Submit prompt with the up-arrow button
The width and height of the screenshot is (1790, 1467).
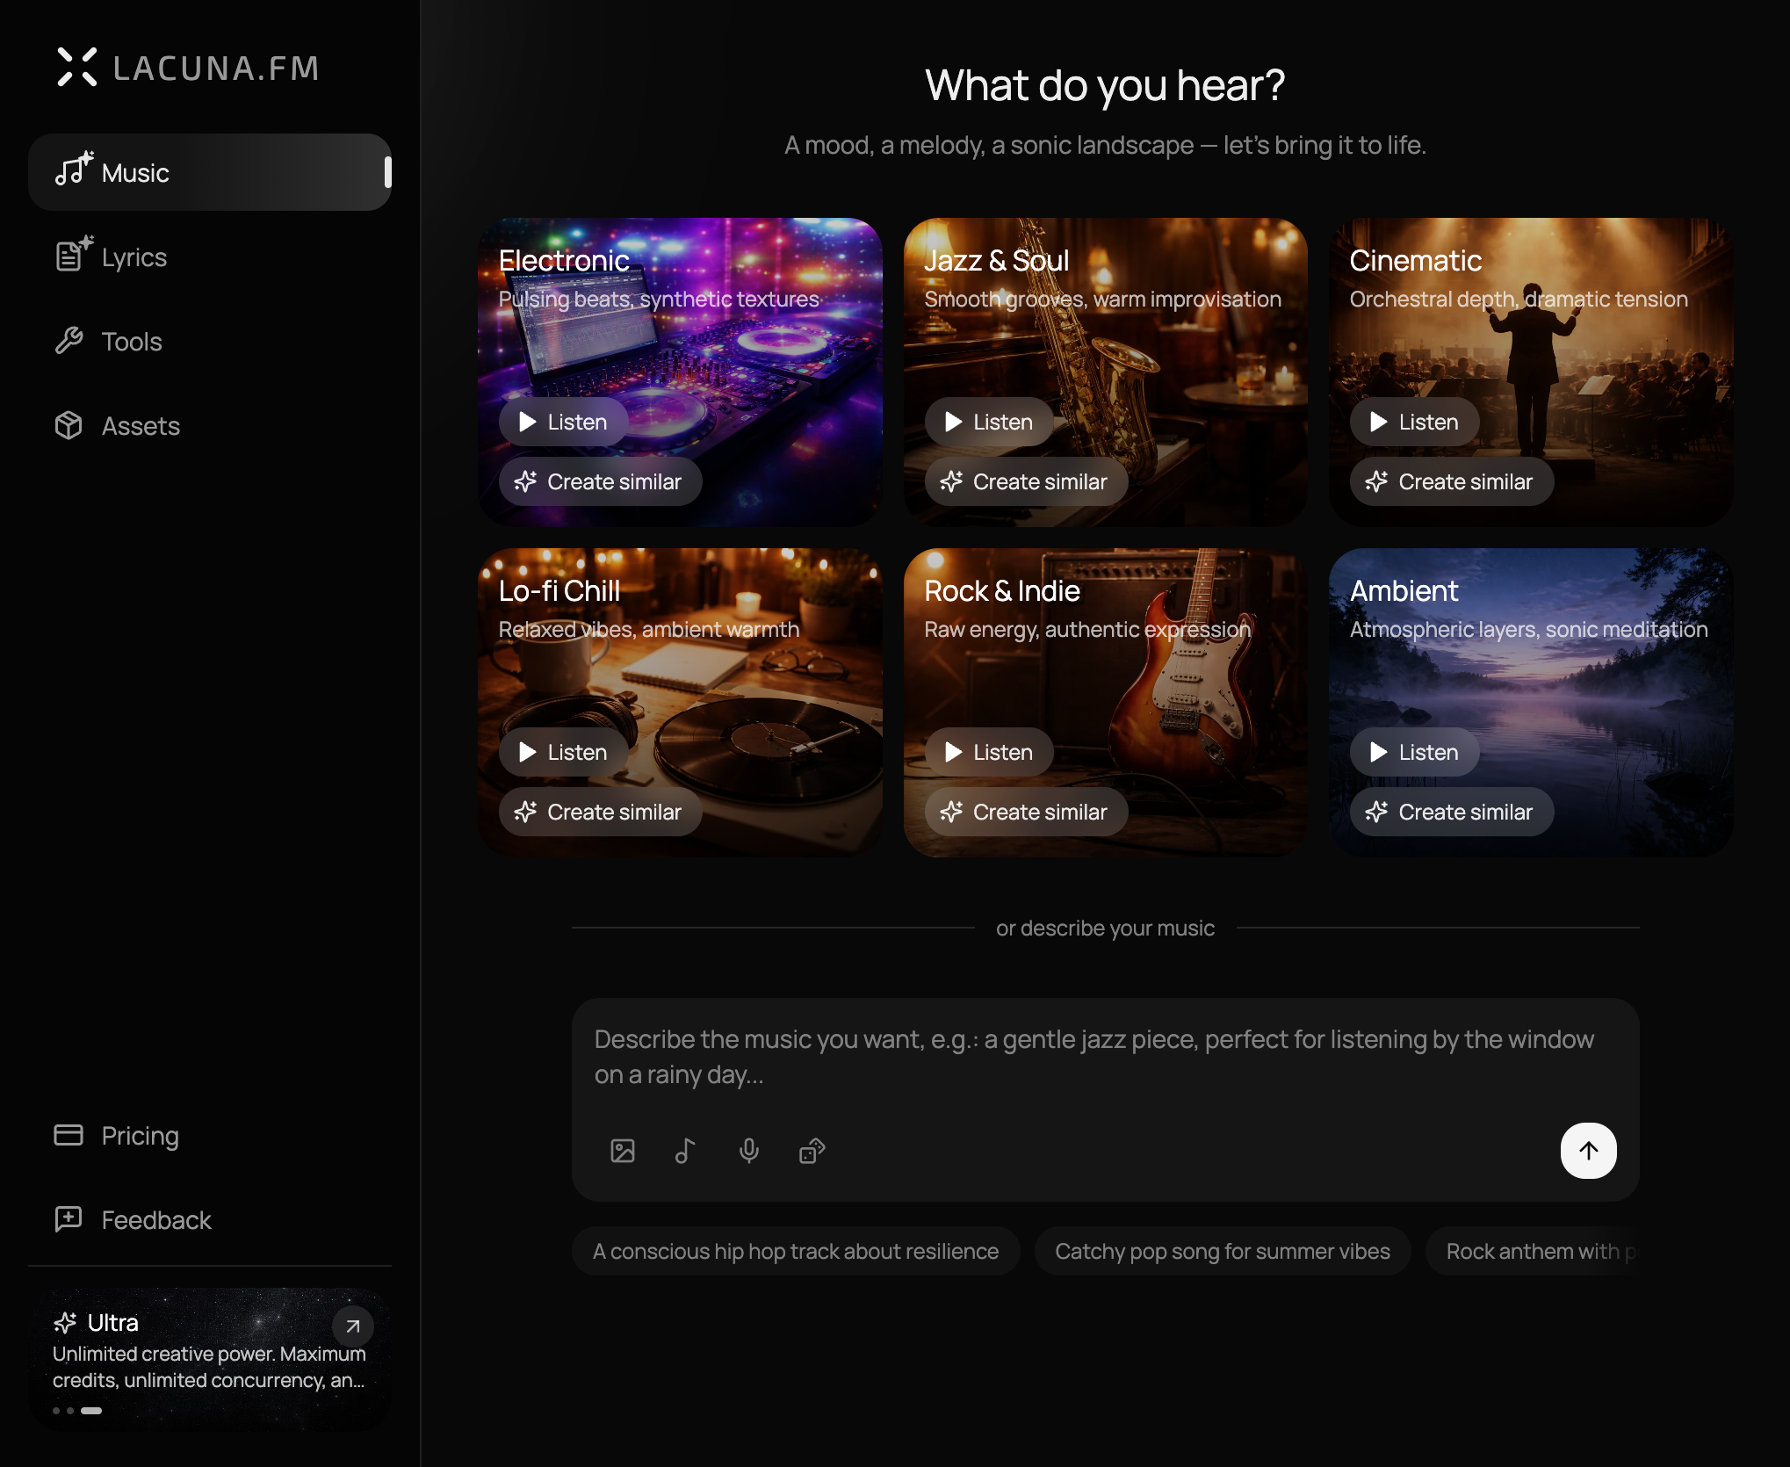point(1588,1151)
